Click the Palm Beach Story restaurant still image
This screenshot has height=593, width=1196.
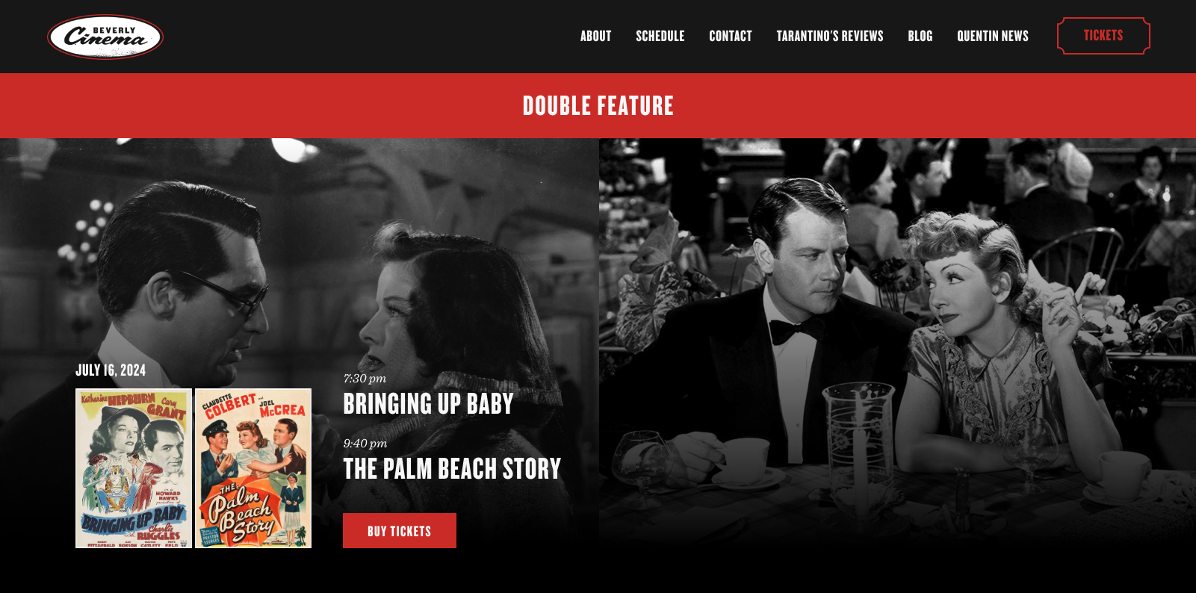tap(897, 344)
